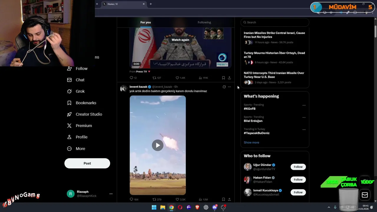Image resolution: width=377 pixels, height=212 pixels.
Task: Open the levent kazak username link
Action: 162,87
